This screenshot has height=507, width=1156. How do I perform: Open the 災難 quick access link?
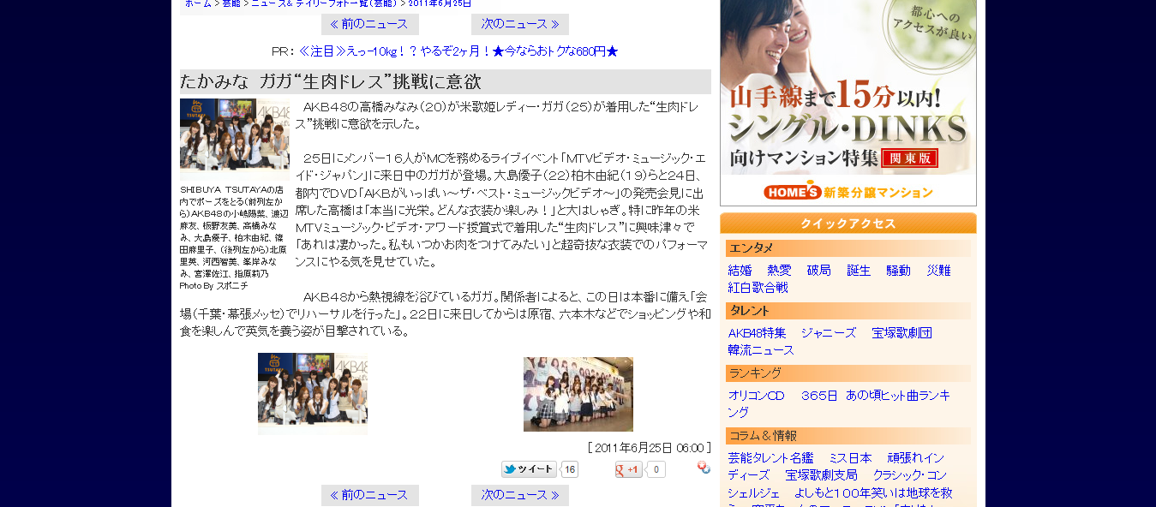[938, 271]
